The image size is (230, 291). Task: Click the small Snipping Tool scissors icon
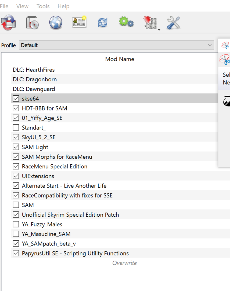pyautogui.click(x=225, y=45)
